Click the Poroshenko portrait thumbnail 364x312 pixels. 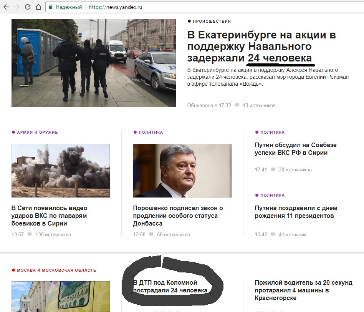pos(182,171)
